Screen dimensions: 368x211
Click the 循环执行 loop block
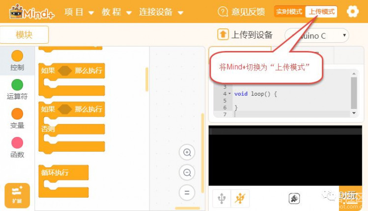(63, 181)
